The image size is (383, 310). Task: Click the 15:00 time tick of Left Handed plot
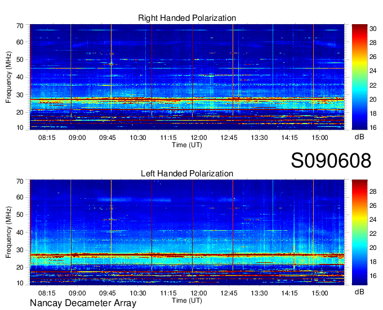[x=320, y=293]
